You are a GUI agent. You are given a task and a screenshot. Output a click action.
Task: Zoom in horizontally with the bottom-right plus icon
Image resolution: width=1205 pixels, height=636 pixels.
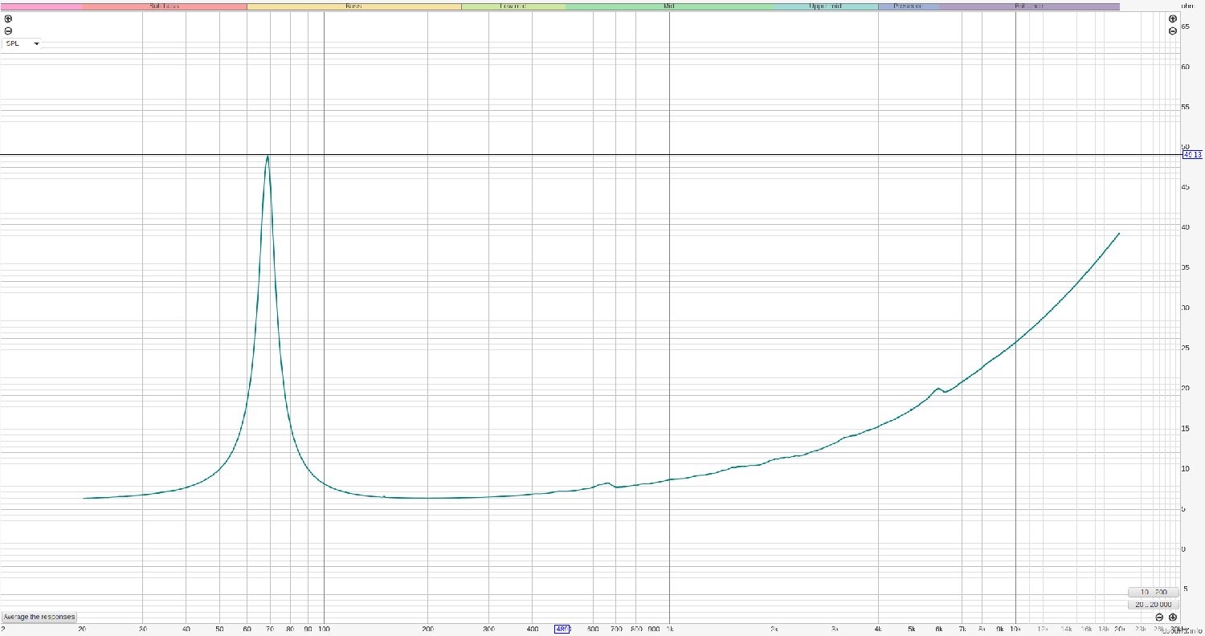click(1173, 617)
